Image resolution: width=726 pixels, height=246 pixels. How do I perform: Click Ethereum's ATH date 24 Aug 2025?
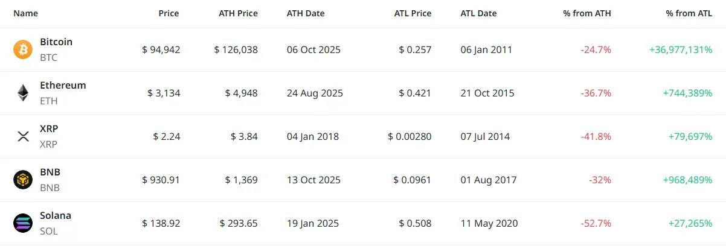click(315, 93)
